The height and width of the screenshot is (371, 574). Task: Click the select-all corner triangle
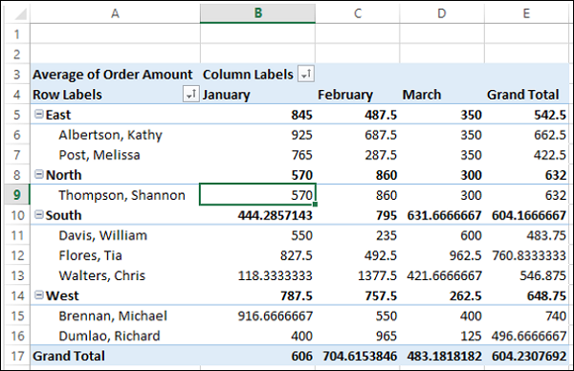(18, 14)
